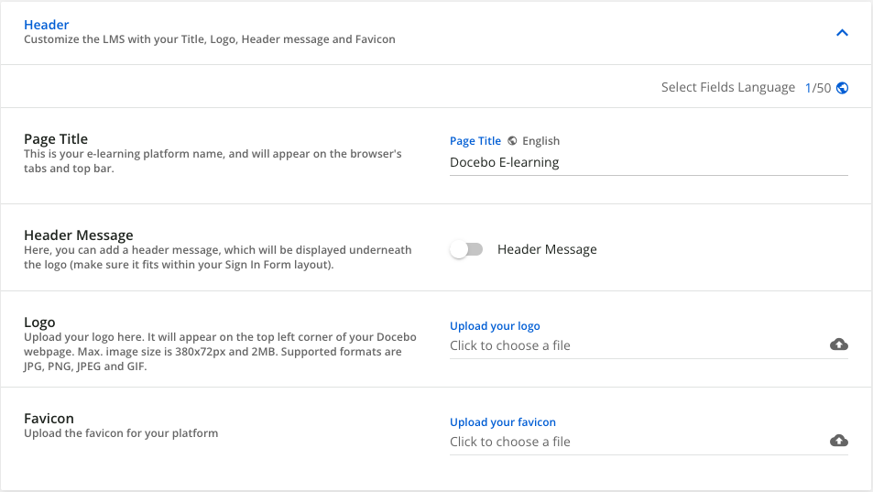Click the Select Fields Language label

click(x=727, y=87)
